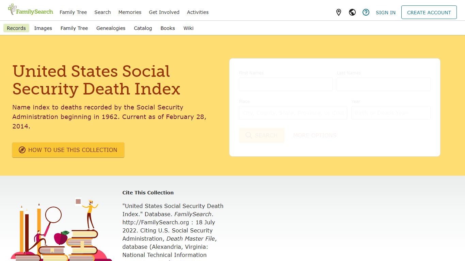Click the SIGN IN link
The height and width of the screenshot is (261, 465).
[x=386, y=12]
